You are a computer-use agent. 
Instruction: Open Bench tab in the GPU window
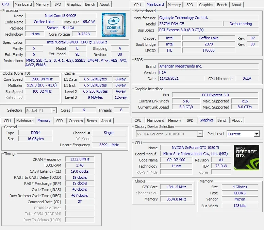[222, 120]
